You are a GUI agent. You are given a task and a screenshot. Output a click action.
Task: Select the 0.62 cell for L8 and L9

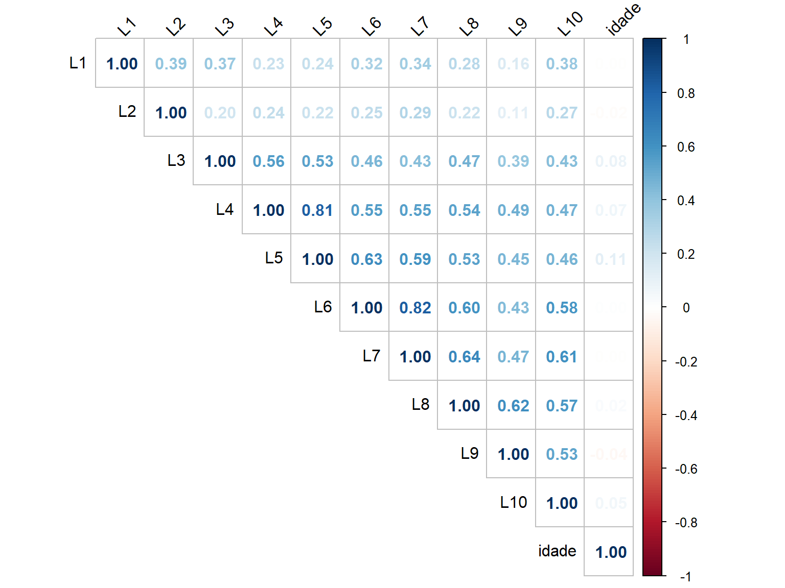(x=513, y=406)
